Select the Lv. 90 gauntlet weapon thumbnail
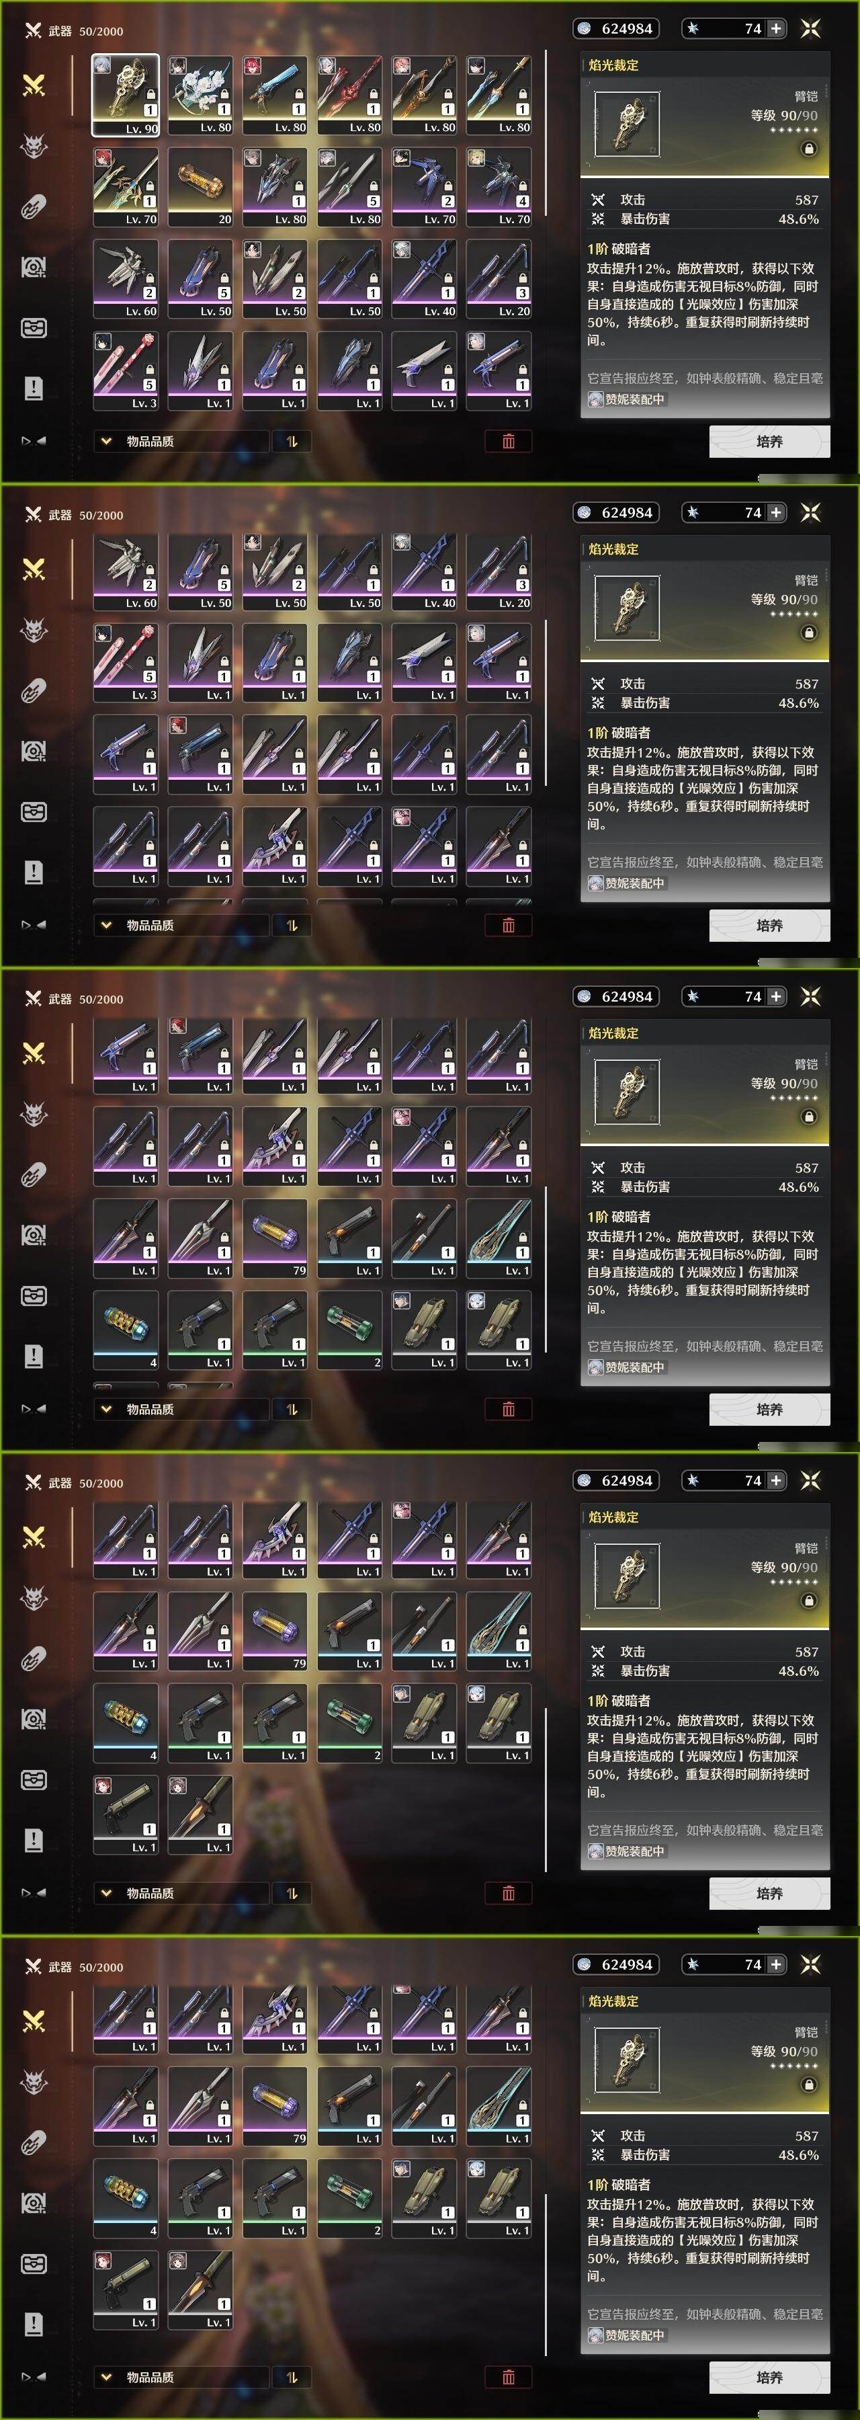The width and height of the screenshot is (860, 2420). (125, 95)
